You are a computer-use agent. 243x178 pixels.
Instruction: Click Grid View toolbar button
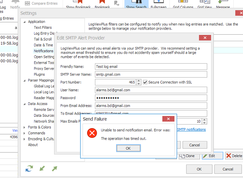[204, 5]
